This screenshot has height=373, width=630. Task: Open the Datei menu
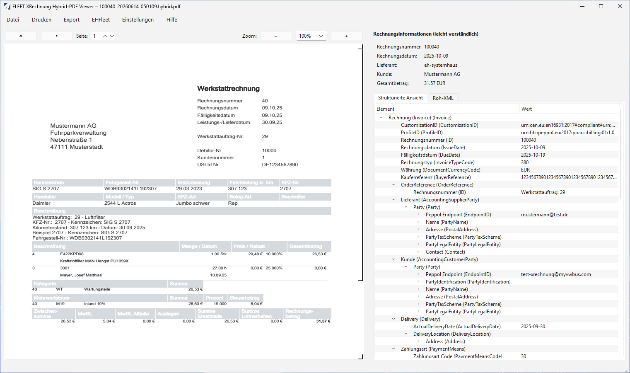(13, 19)
